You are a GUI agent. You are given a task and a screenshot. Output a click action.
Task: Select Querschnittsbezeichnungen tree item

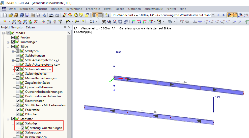[x=44, y=92]
